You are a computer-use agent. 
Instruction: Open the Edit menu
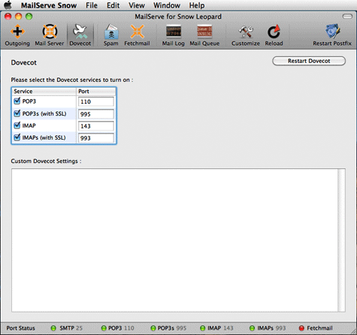113,5
